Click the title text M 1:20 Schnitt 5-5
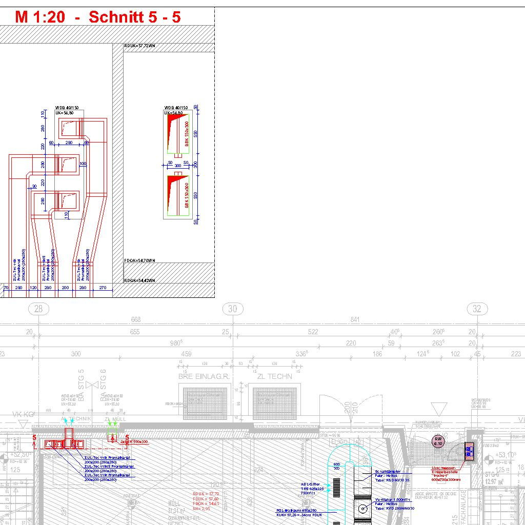525x525 pixels. click(x=97, y=17)
